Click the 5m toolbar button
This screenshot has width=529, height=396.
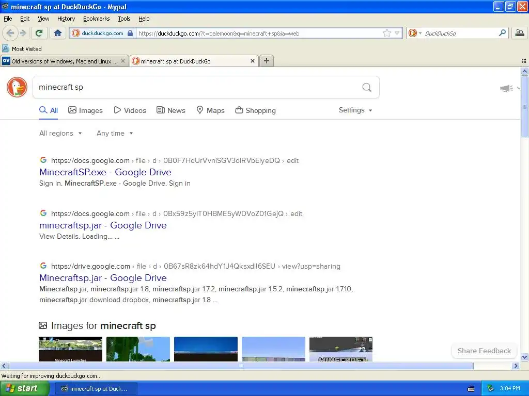520,33
